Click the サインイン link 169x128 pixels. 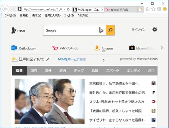(139, 29)
